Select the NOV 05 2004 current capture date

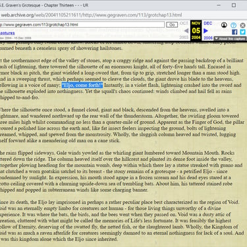tap(196, 30)
